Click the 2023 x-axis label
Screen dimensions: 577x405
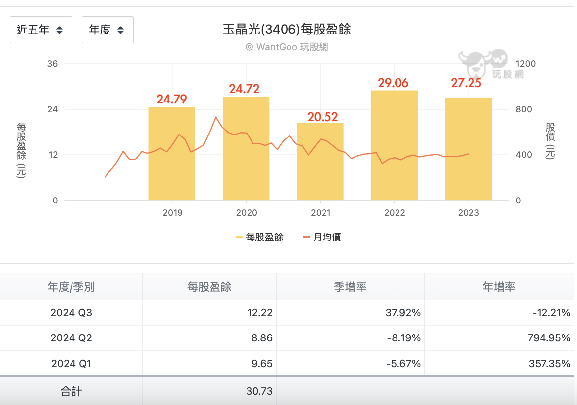(x=469, y=213)
